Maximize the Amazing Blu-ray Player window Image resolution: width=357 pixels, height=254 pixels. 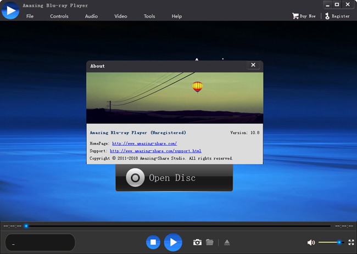(x=337, y=5)
